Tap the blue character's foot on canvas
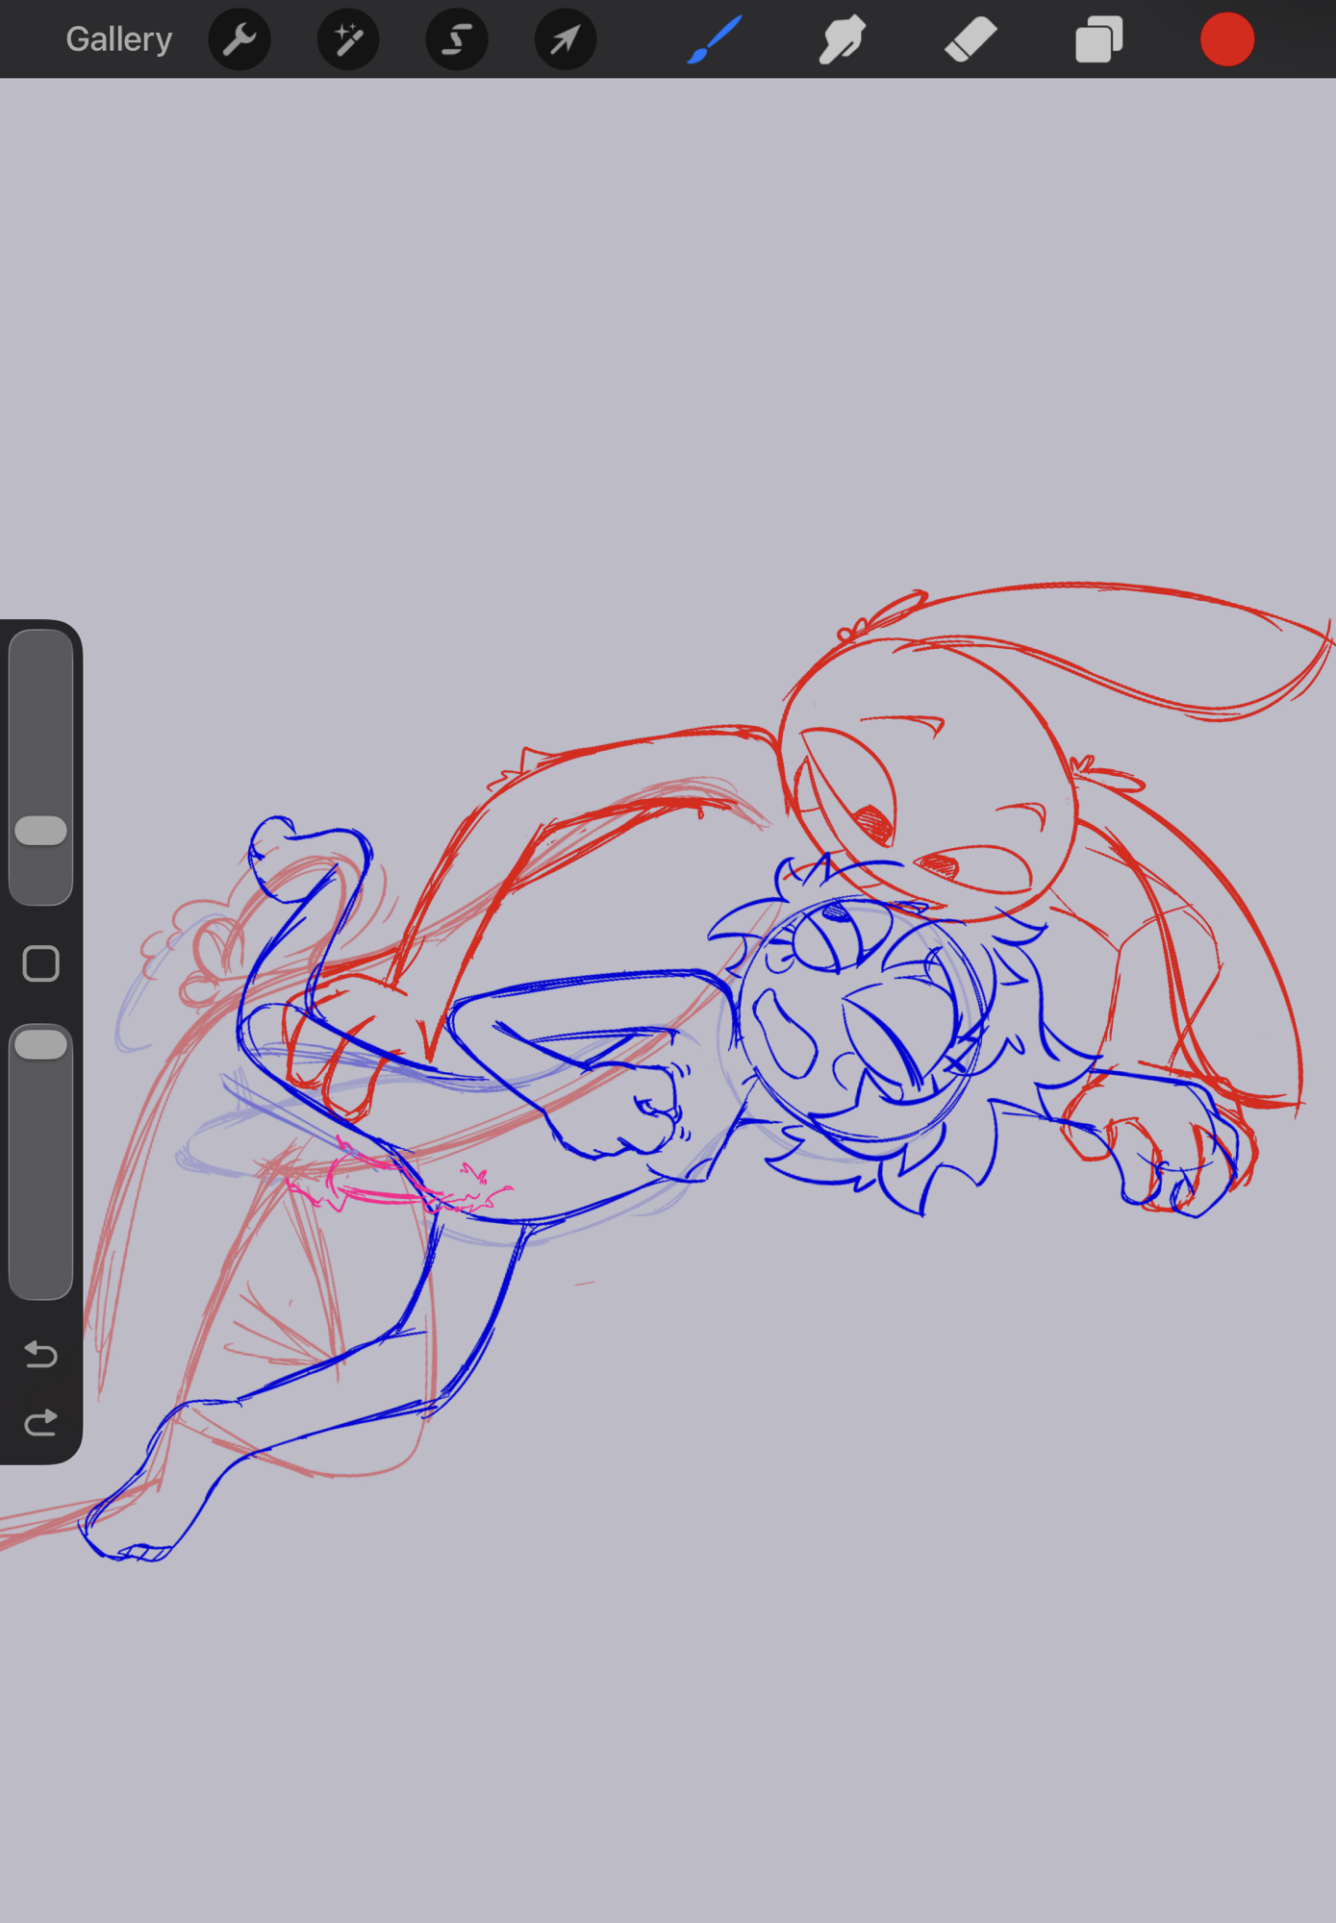Viewport: 1336px width, 1923px height. point(125,1529)
